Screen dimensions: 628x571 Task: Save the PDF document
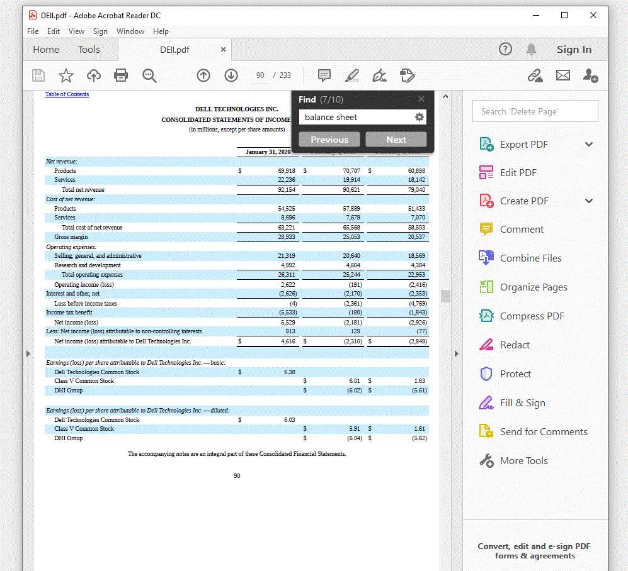pos(38,75)
